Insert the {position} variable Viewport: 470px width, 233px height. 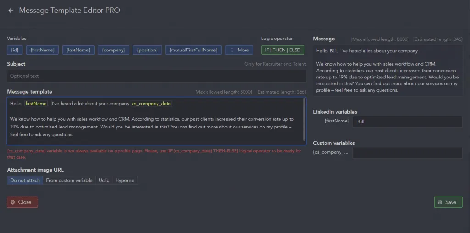coord(147,50)
